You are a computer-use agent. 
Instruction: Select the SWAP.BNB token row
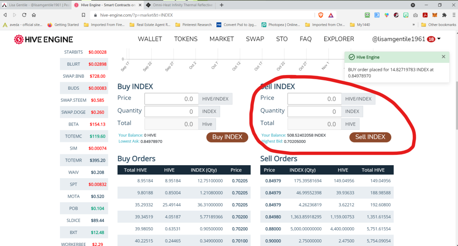(84, 76)
